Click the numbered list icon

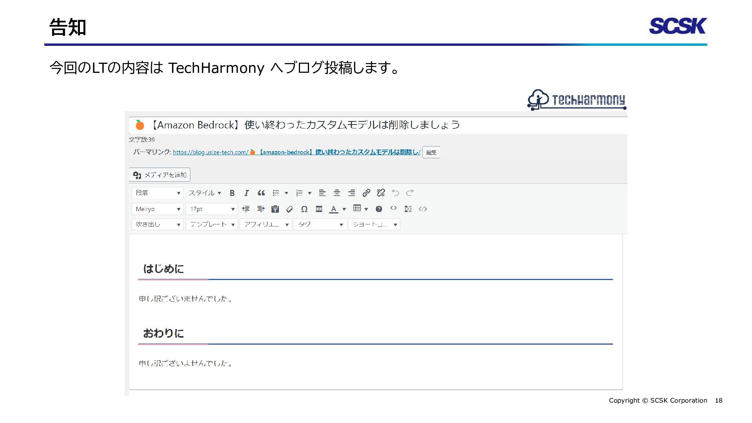[300, 193]
